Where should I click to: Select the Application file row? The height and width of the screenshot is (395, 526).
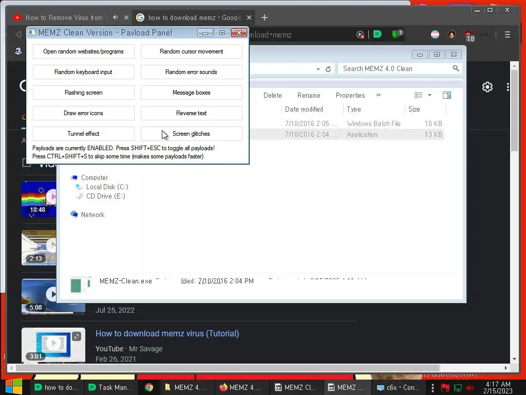coord(347,134)
